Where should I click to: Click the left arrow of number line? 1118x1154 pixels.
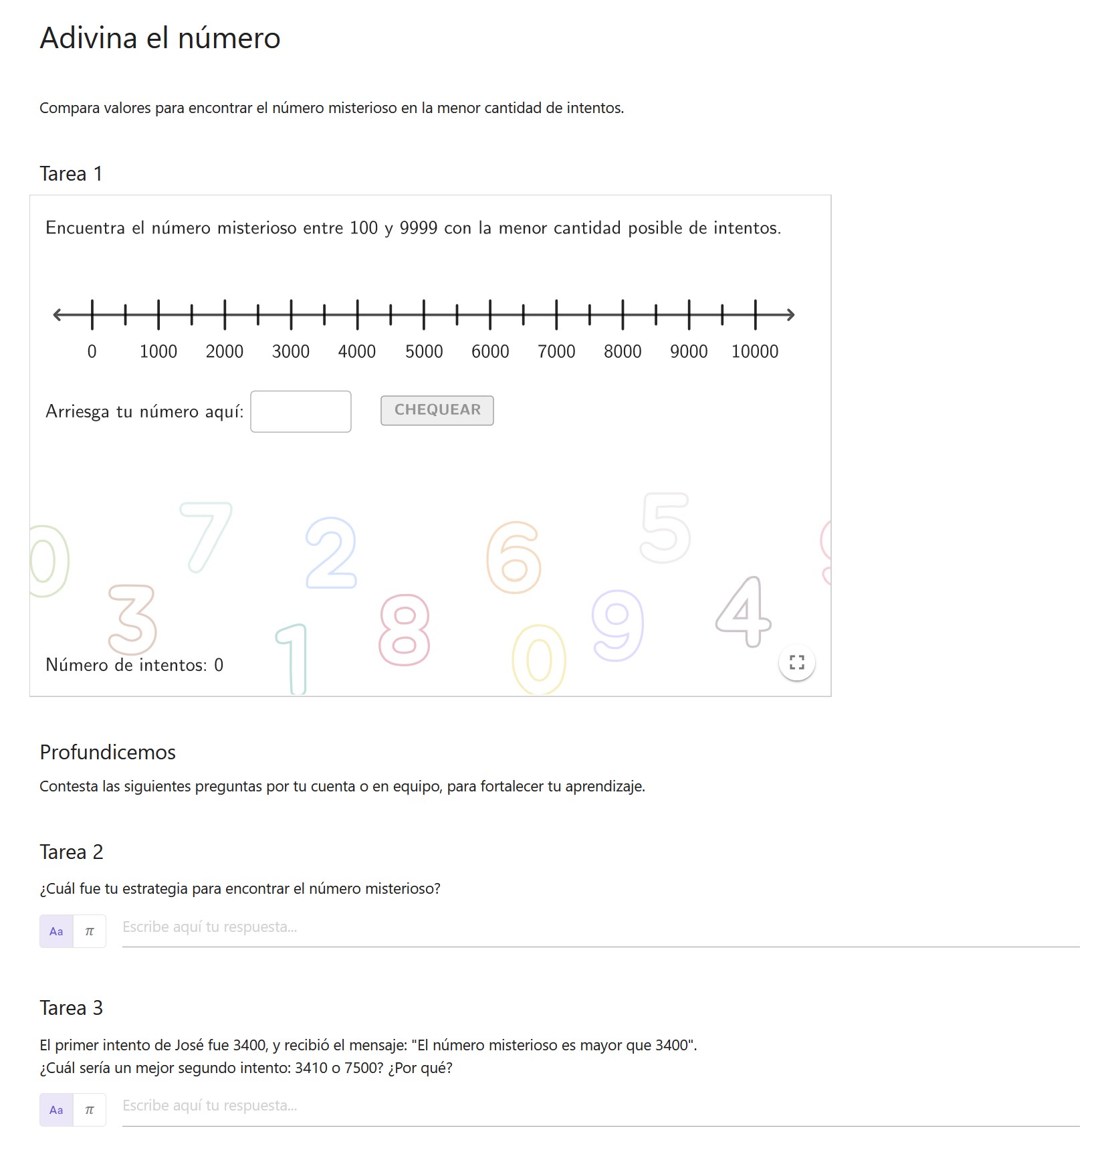(58, 314)
